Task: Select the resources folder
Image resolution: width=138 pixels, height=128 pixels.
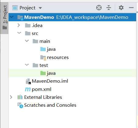Action: coord(72,57)
